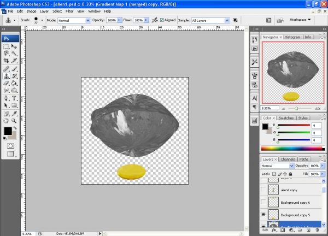Screen dimensions: 328x236
Task: Toggle the airbrush option
Action: coord(155,20)
